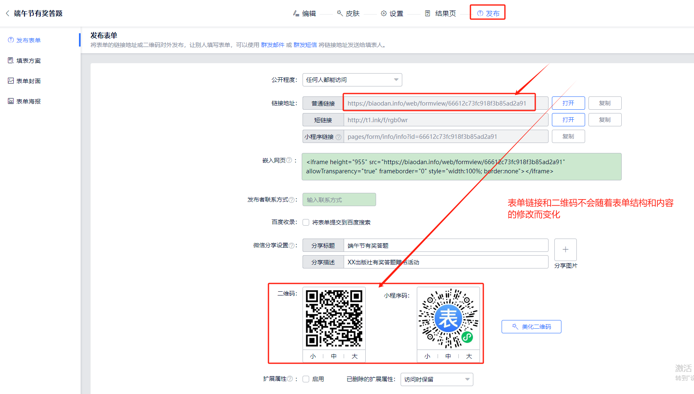Click the 输入联系方式 input field
Screen dimensions: 694x394
pyautogui.click(x=339, y=200)
